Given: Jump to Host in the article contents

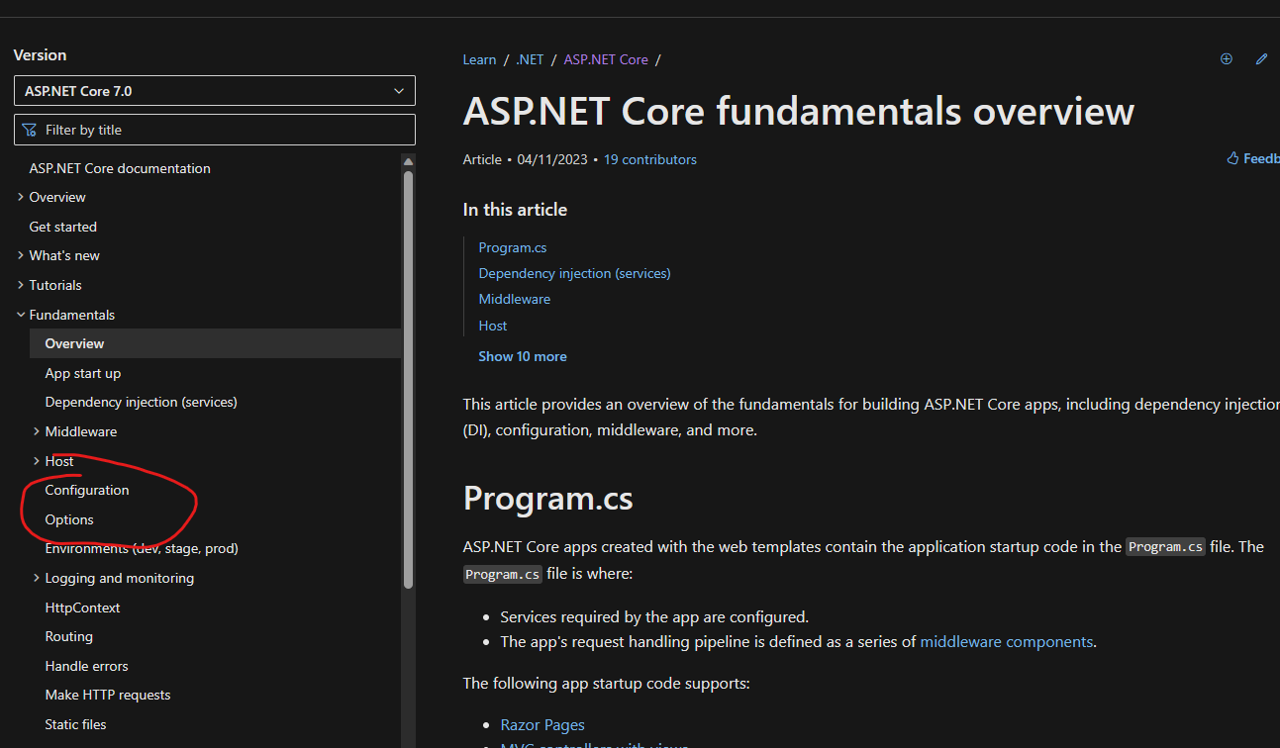Looking at the screenshot, I should click(x=493, y=326).
